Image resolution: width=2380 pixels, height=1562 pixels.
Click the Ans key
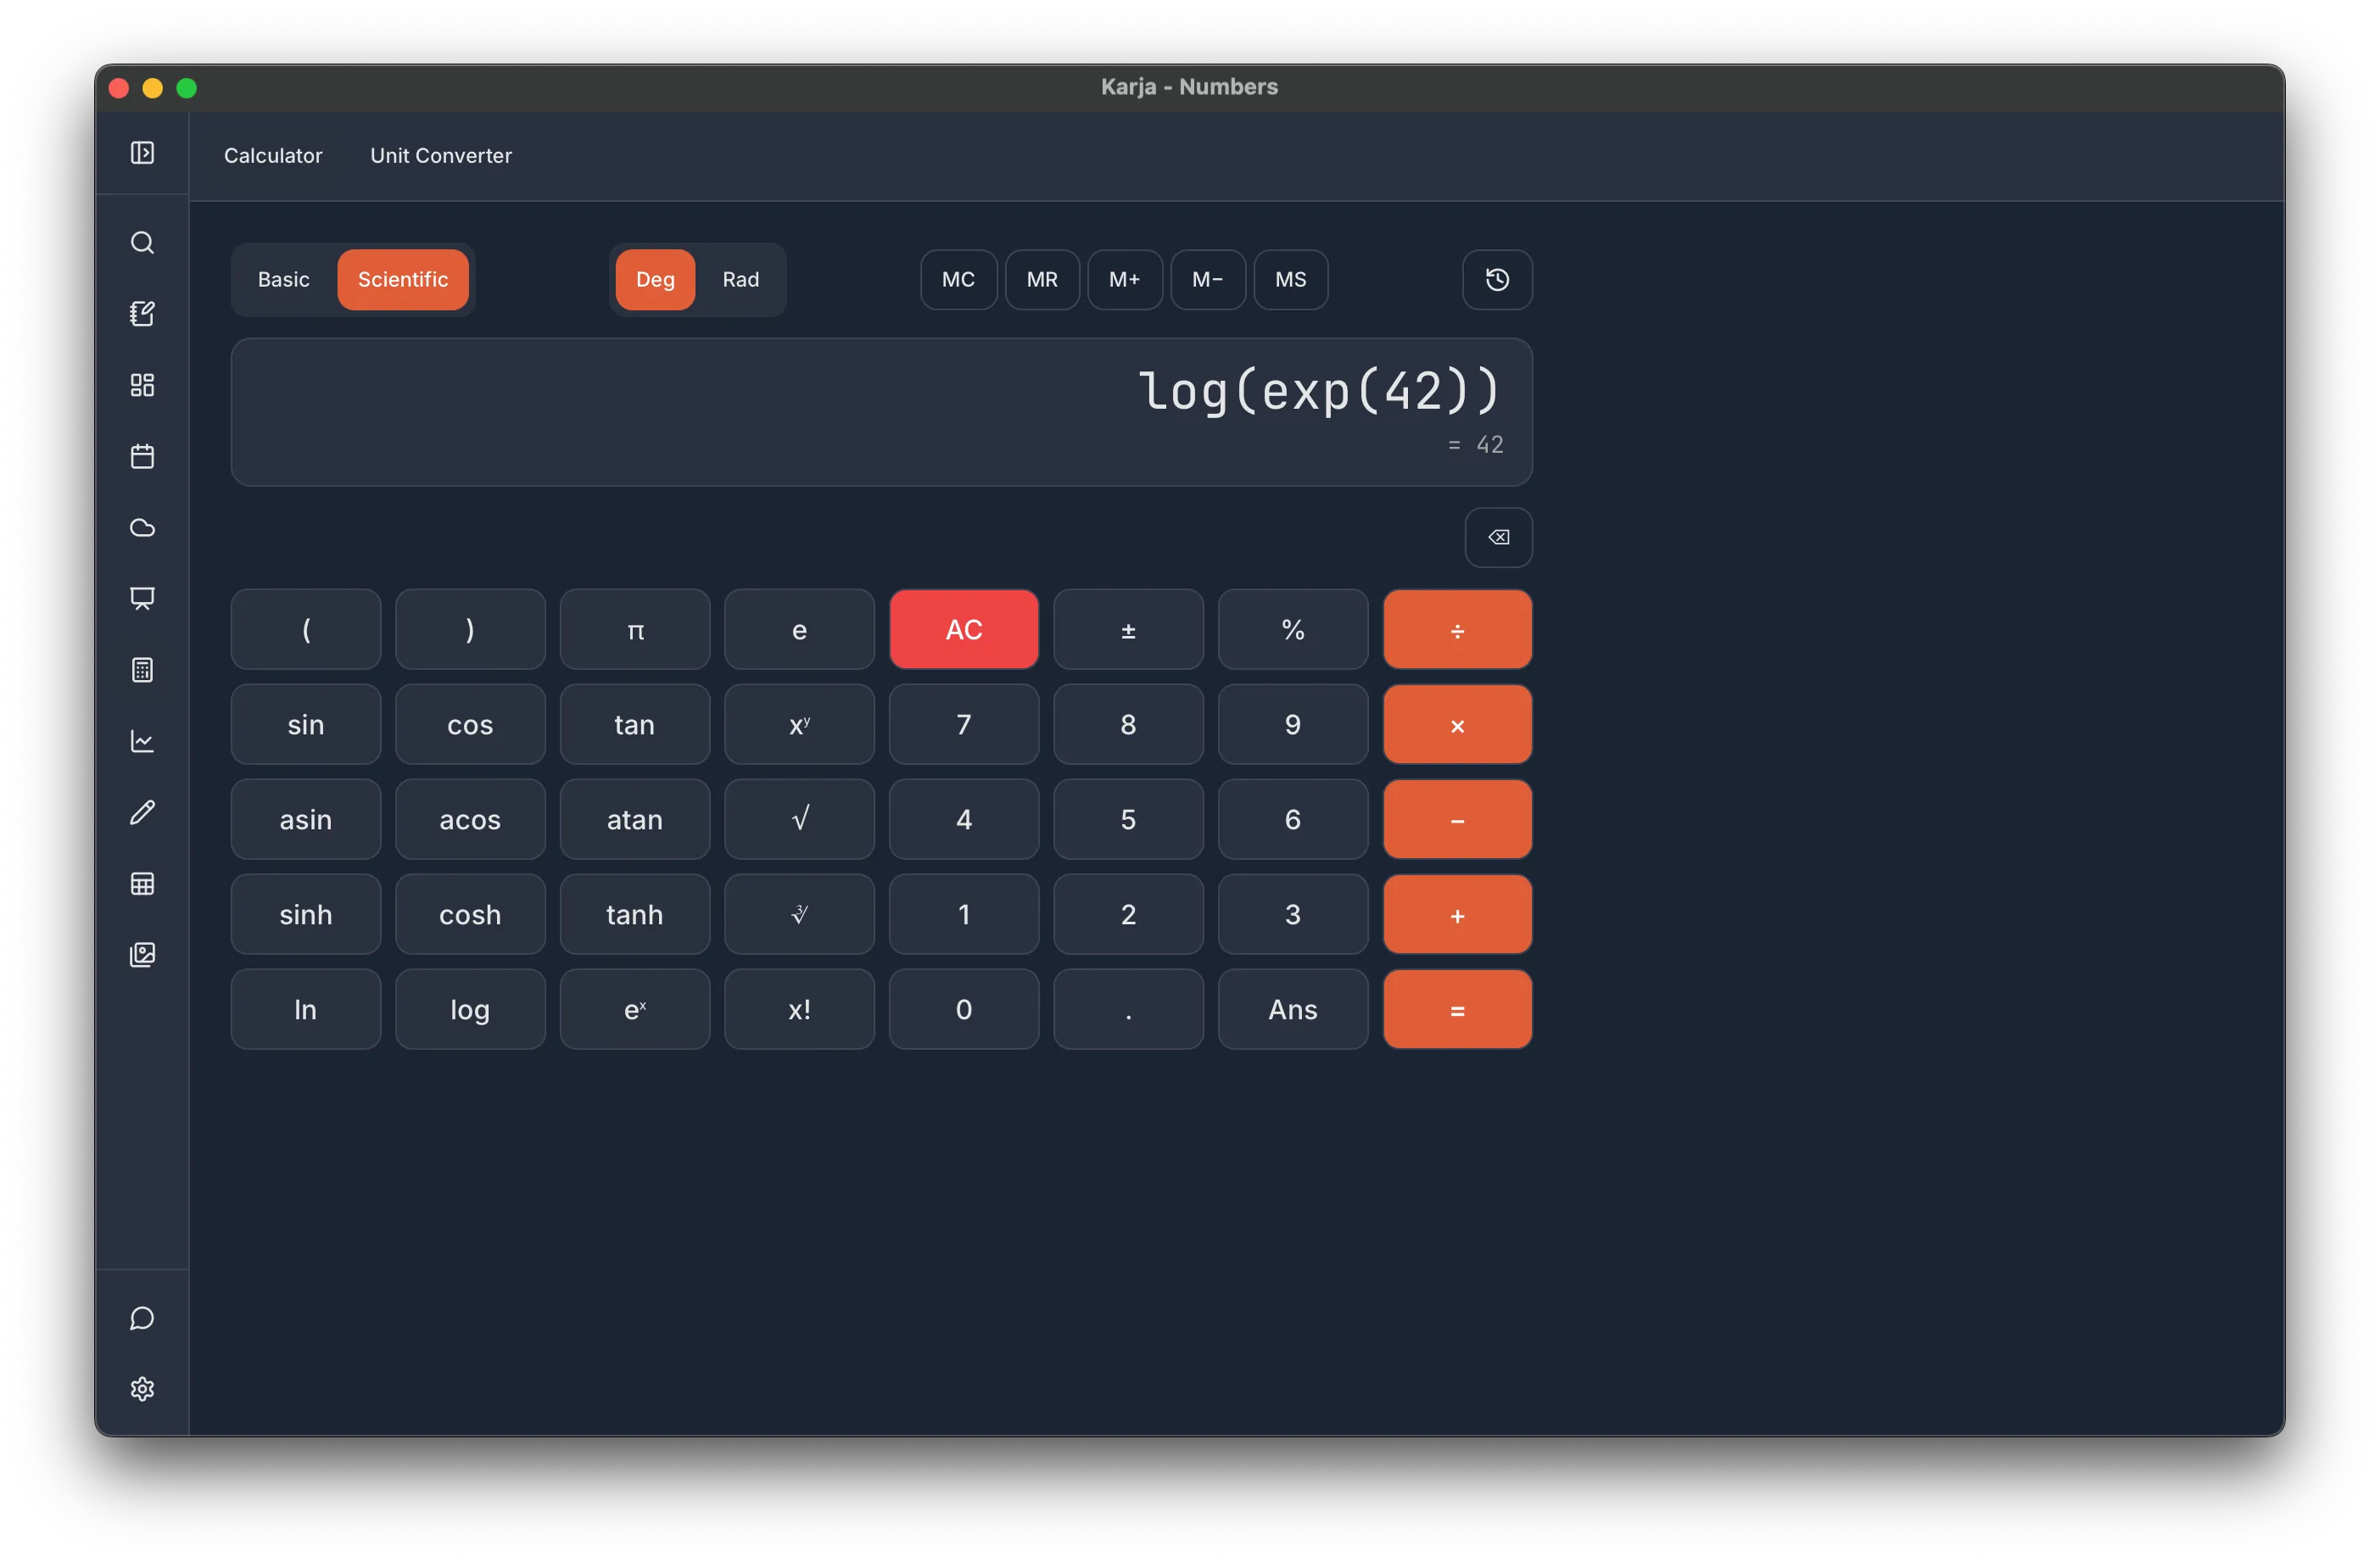1293,1010
